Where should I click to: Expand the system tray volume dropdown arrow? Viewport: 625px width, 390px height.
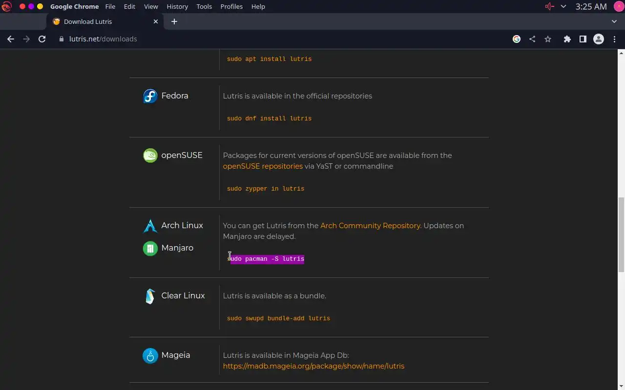point(563,6)
